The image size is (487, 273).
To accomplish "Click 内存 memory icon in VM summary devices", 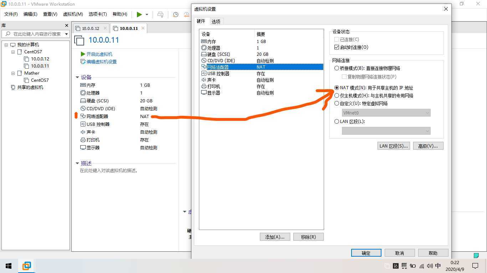I will click(x=83, y=85).
